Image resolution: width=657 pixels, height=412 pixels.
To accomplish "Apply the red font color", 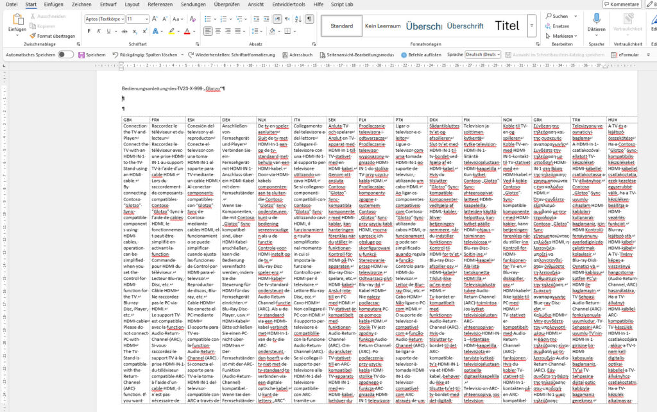I will (x=187, y=31).
